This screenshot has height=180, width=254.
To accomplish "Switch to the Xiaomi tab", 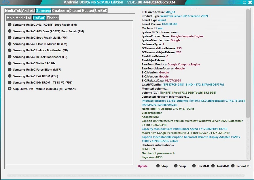I will click(75, 11).
